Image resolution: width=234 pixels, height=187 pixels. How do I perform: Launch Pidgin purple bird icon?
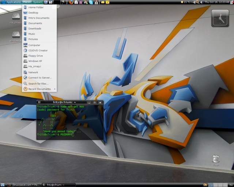[81, 2]
